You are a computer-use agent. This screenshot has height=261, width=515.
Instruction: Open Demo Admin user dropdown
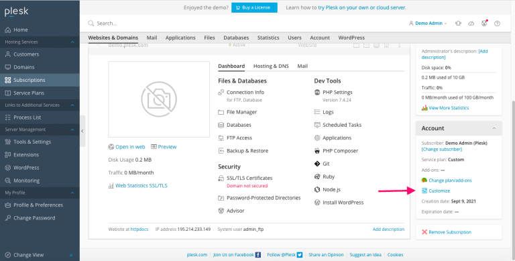click(428, 23)
